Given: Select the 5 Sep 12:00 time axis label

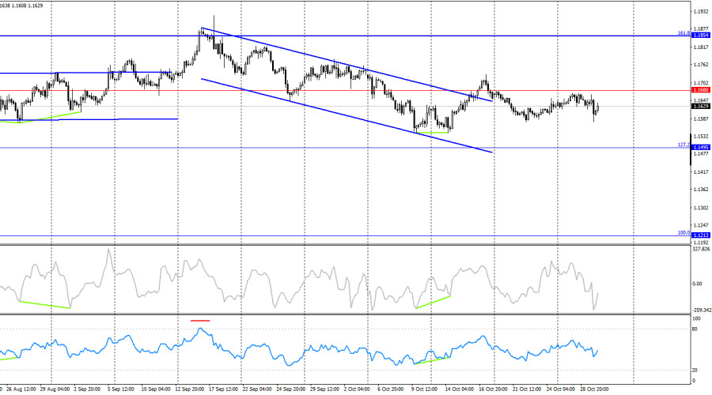Looking at the screenshot, I should point(119,389).
